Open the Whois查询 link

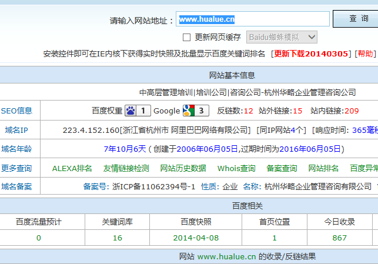[x=236, y=168]
